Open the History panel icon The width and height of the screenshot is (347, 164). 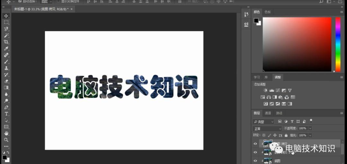click(246, 14)
